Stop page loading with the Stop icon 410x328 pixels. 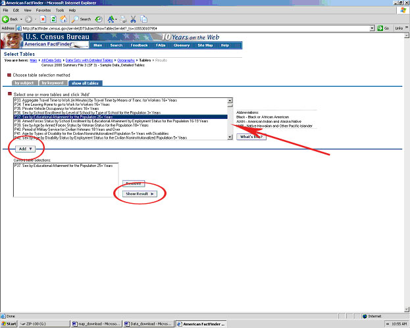[x=43, y=19]
